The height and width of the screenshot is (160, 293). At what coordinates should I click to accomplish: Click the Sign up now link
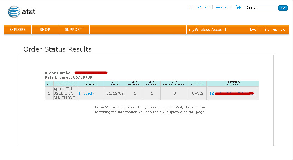point(275,29)
